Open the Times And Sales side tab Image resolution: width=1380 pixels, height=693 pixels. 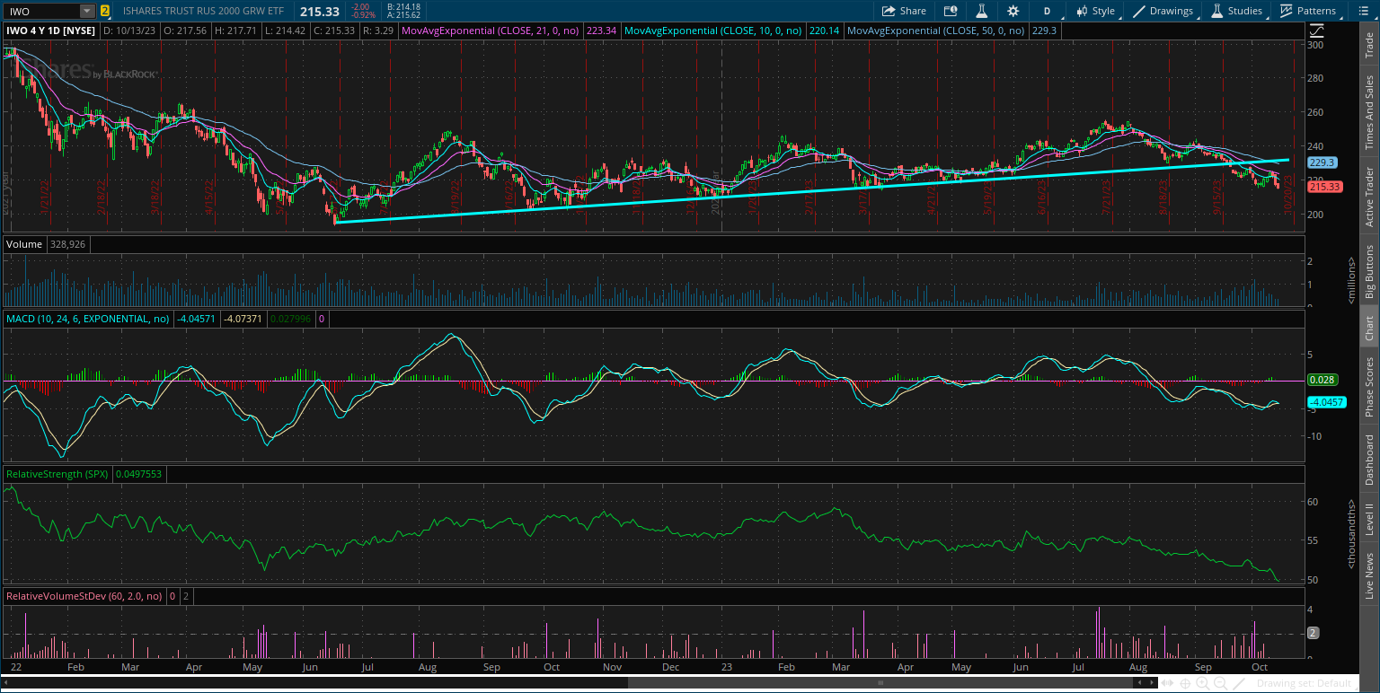click(1369, 112)
